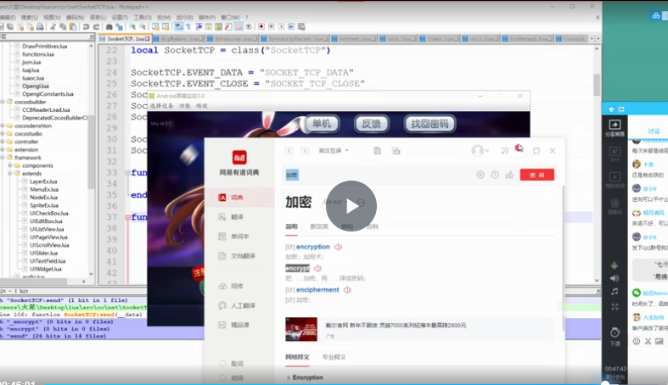Play pronunciation speaker for encryption
668x385 pixels.
click(x=339, y=247)
